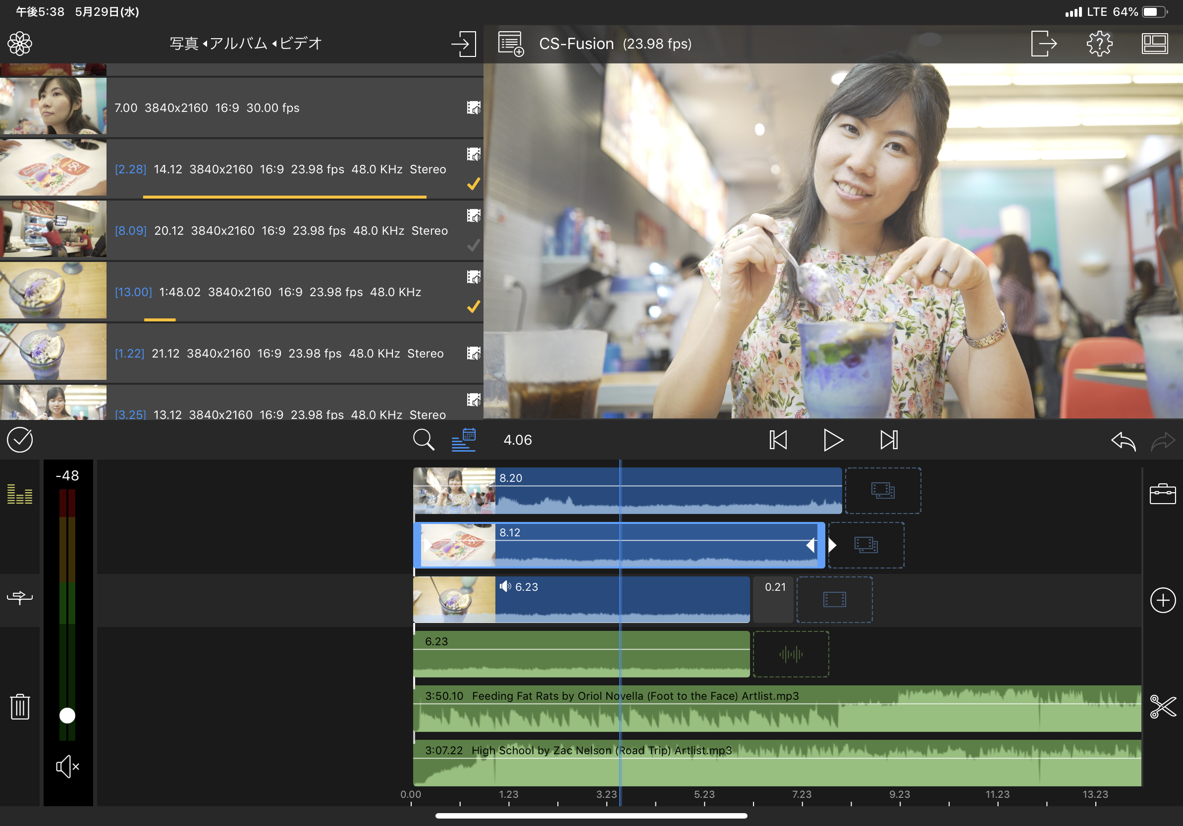
Task: Tap the share export icon
Action: (x=1043, y=44)
